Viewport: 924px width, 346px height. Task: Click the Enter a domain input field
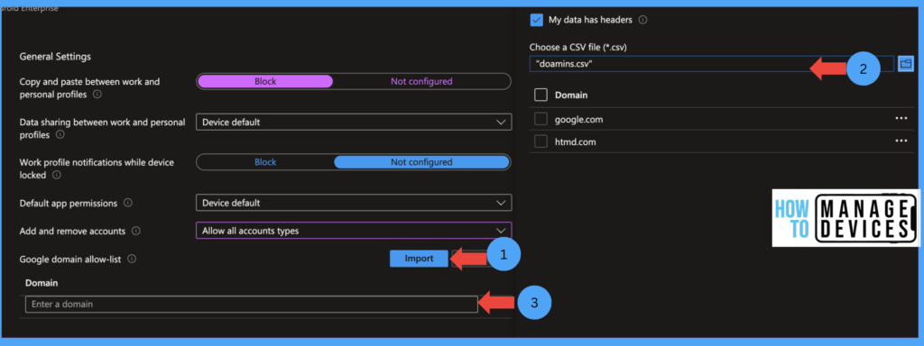pos(252,305)
